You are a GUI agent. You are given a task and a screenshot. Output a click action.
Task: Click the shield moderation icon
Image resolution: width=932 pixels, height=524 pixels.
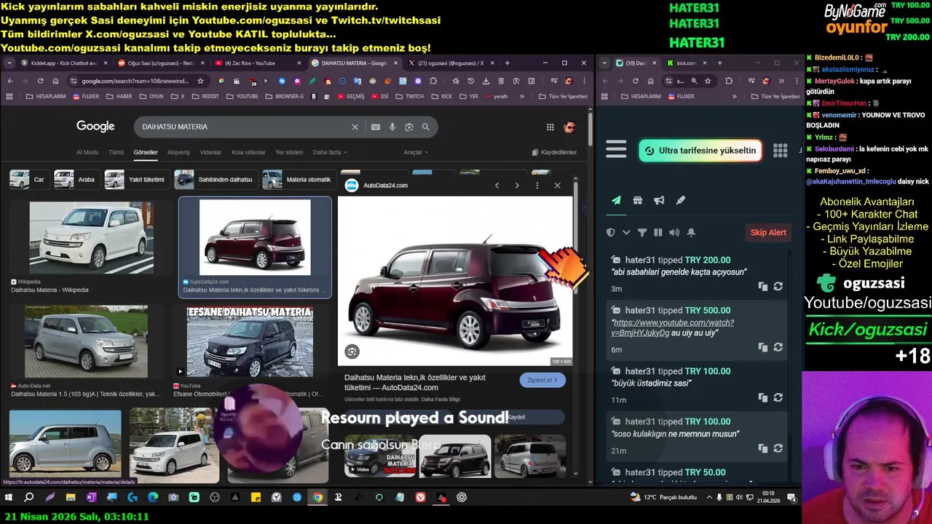(x=611, y=232)
